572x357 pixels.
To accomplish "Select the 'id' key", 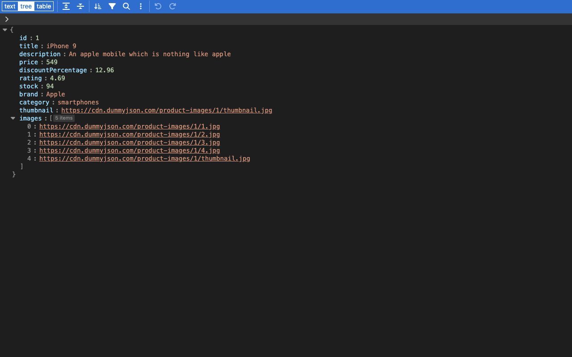I will pyautogui.click(x=23, y=38).
